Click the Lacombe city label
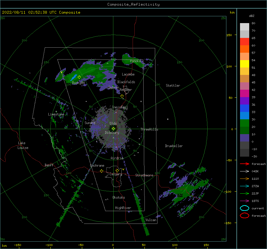Viewport: 267px width, 249px height. coord(128,74)
